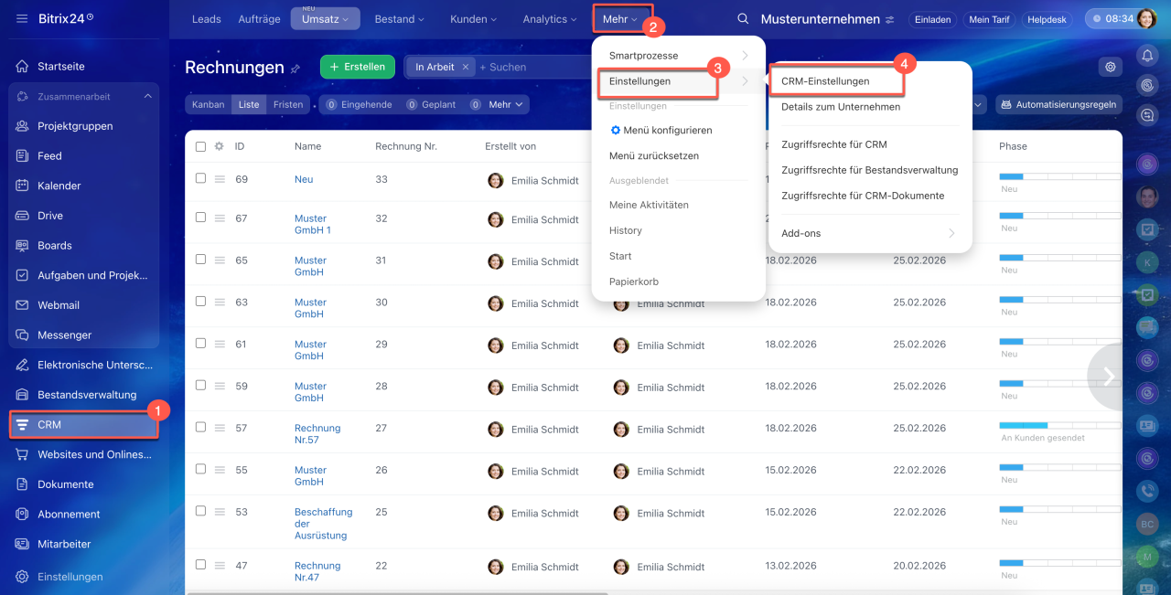Select all rows with header checkbox
Image resolution: width=1171 pixels, height=595 pixels.
200,146
